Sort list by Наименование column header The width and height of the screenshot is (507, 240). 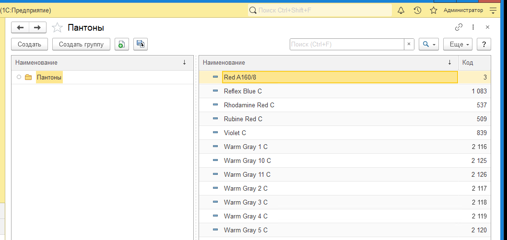(329, 63)
